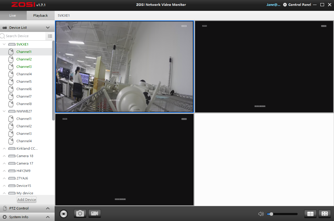Image resolution: width=334 pixels, height=221 pixels.
Task: Switch to the four-split grid layout
Action: 310,214
